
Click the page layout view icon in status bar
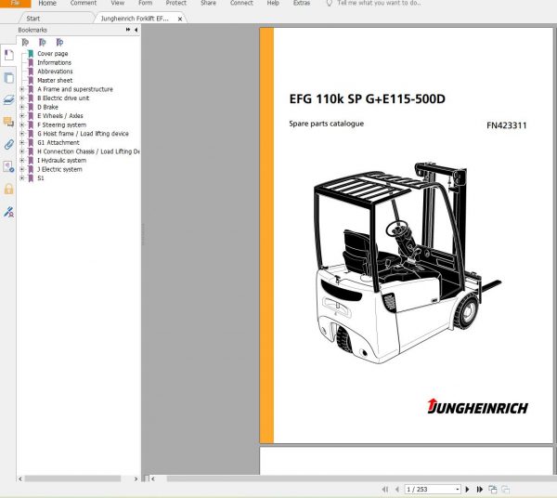[493, 490]
